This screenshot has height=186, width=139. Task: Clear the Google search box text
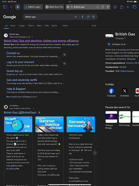[75, 17]
